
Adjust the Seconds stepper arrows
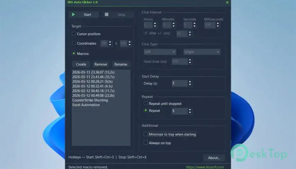click(x=194, y=25)
